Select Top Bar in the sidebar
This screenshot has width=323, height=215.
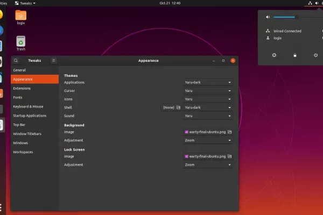tap(34, 125)
